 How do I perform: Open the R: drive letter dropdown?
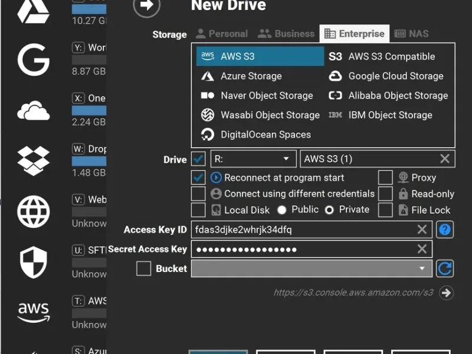click(254, 159)
